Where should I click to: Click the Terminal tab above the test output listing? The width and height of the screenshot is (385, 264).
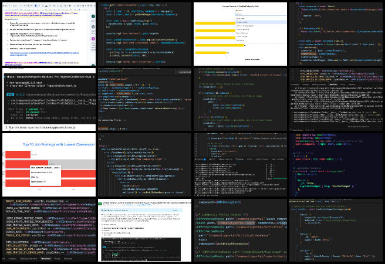click(333, 84)
